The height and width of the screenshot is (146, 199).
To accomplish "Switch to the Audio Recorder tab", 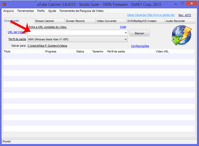I will point(180,21).
